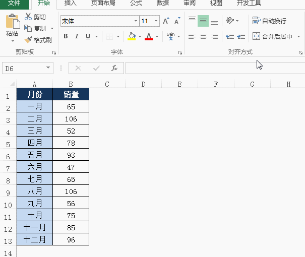Open the font size dropdown showing 11
305x257 pixels.
click(x=156, y=21)
